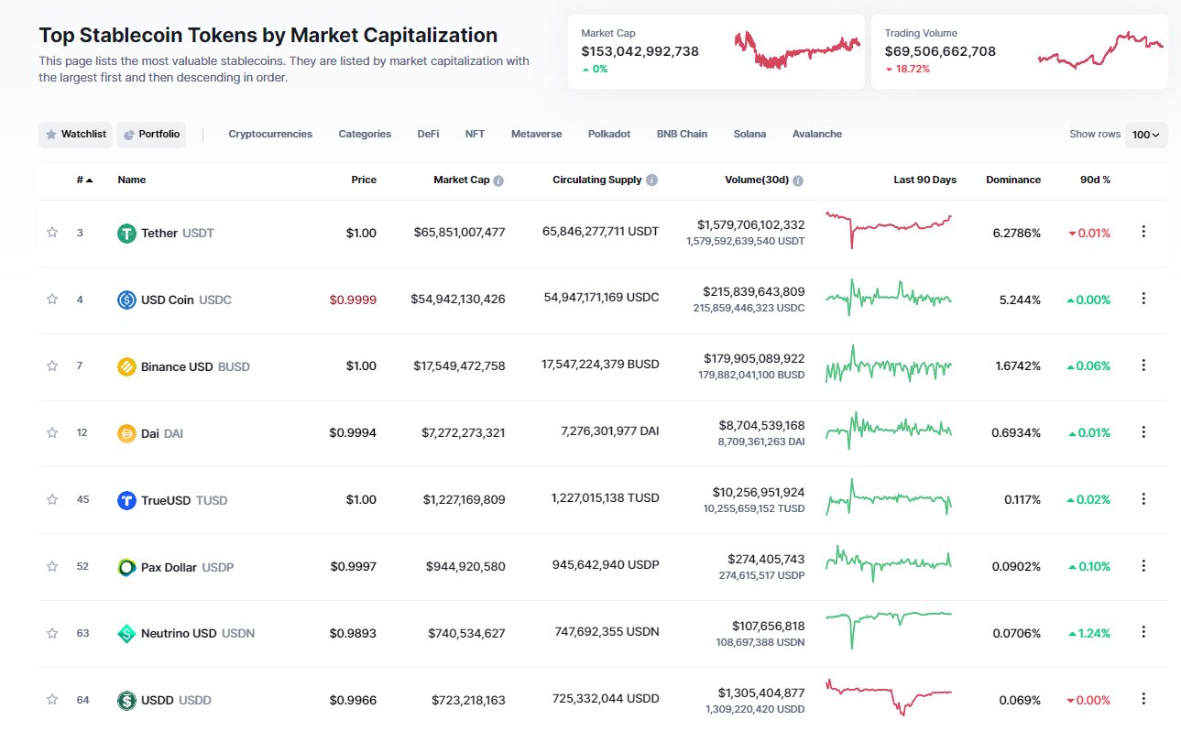
Task: Toggle the watchlist star for USD Coin
Action: (52, 299)
